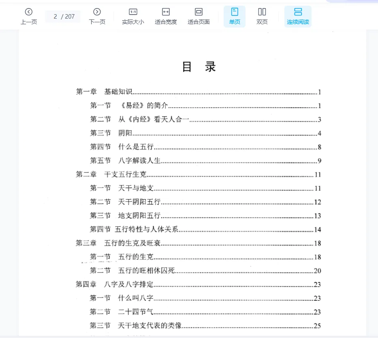The width and height of the screenshot is (378, 338).
Task: Click page number 9 at row end
Action: 319,161
